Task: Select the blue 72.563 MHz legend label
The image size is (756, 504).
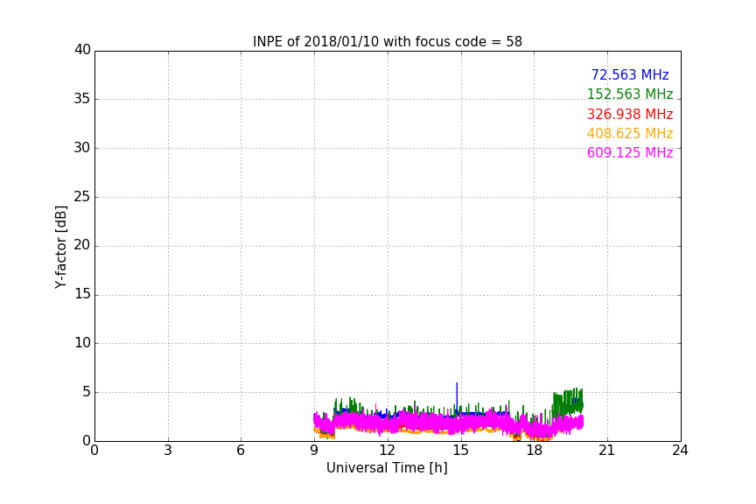Action: (x=630, y=74)
